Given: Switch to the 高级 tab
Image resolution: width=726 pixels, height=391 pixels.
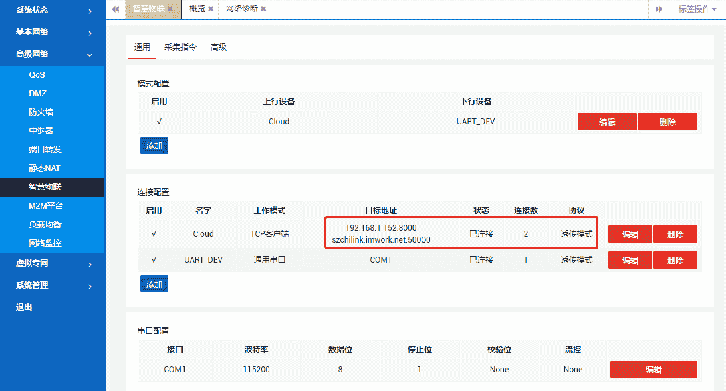Looking at the screenshot, I should (218, 47).
